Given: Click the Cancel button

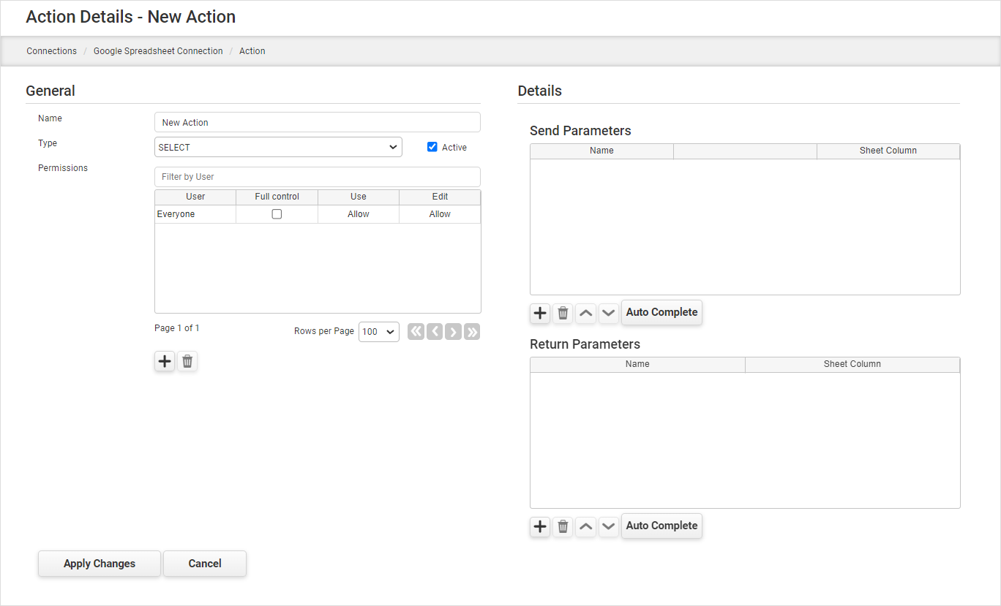Looking at the screenshot, I should 205,564.
